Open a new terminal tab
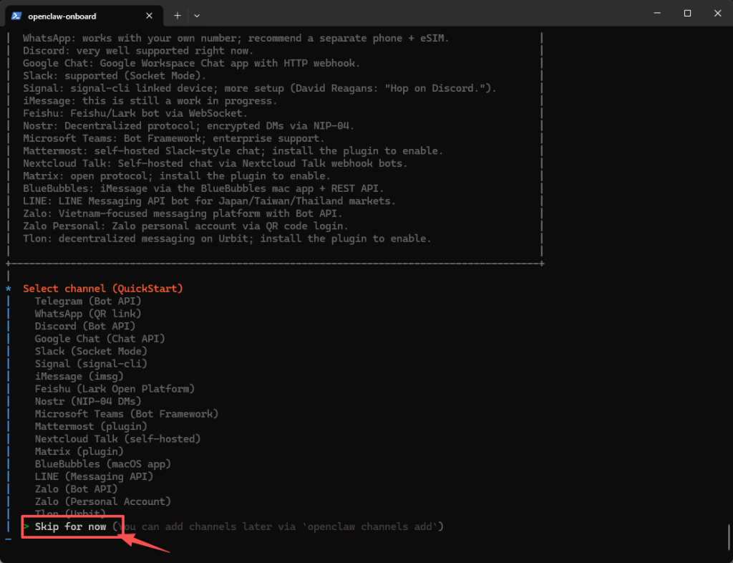The image size is (733, 563). coord(178,16)
